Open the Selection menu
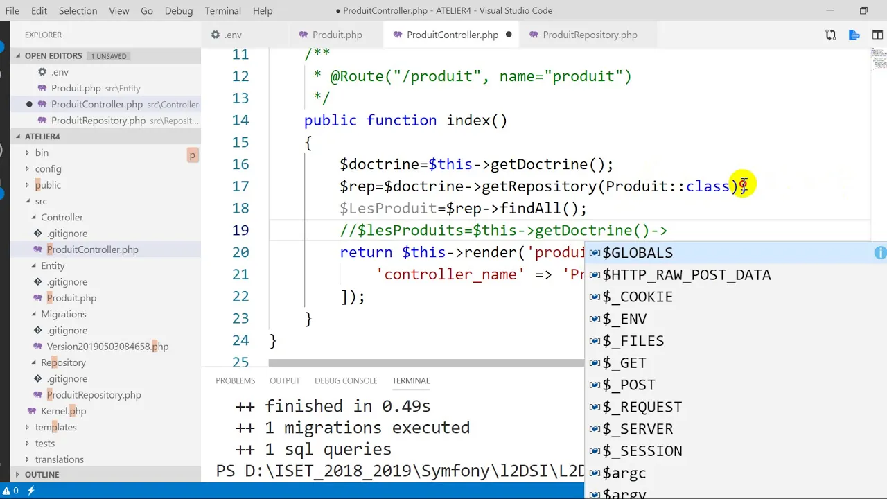Viewport: 887px width, 499px height. (78, 10)
